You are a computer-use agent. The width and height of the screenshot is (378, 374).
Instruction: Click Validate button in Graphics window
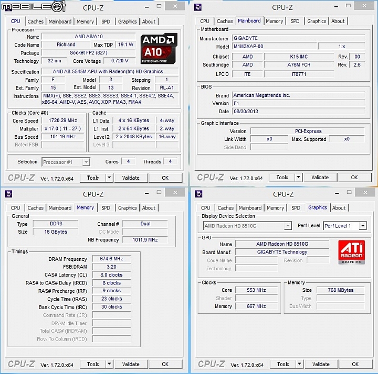[321, 364]
